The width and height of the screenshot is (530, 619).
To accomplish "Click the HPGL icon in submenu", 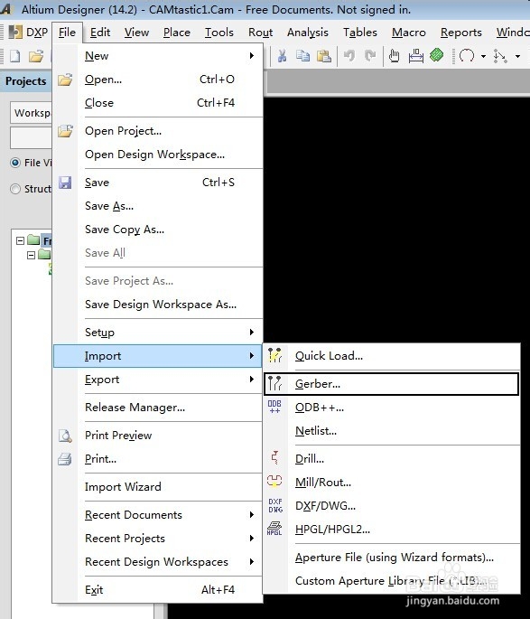I will pyautogui.click(x=274, y=529).
